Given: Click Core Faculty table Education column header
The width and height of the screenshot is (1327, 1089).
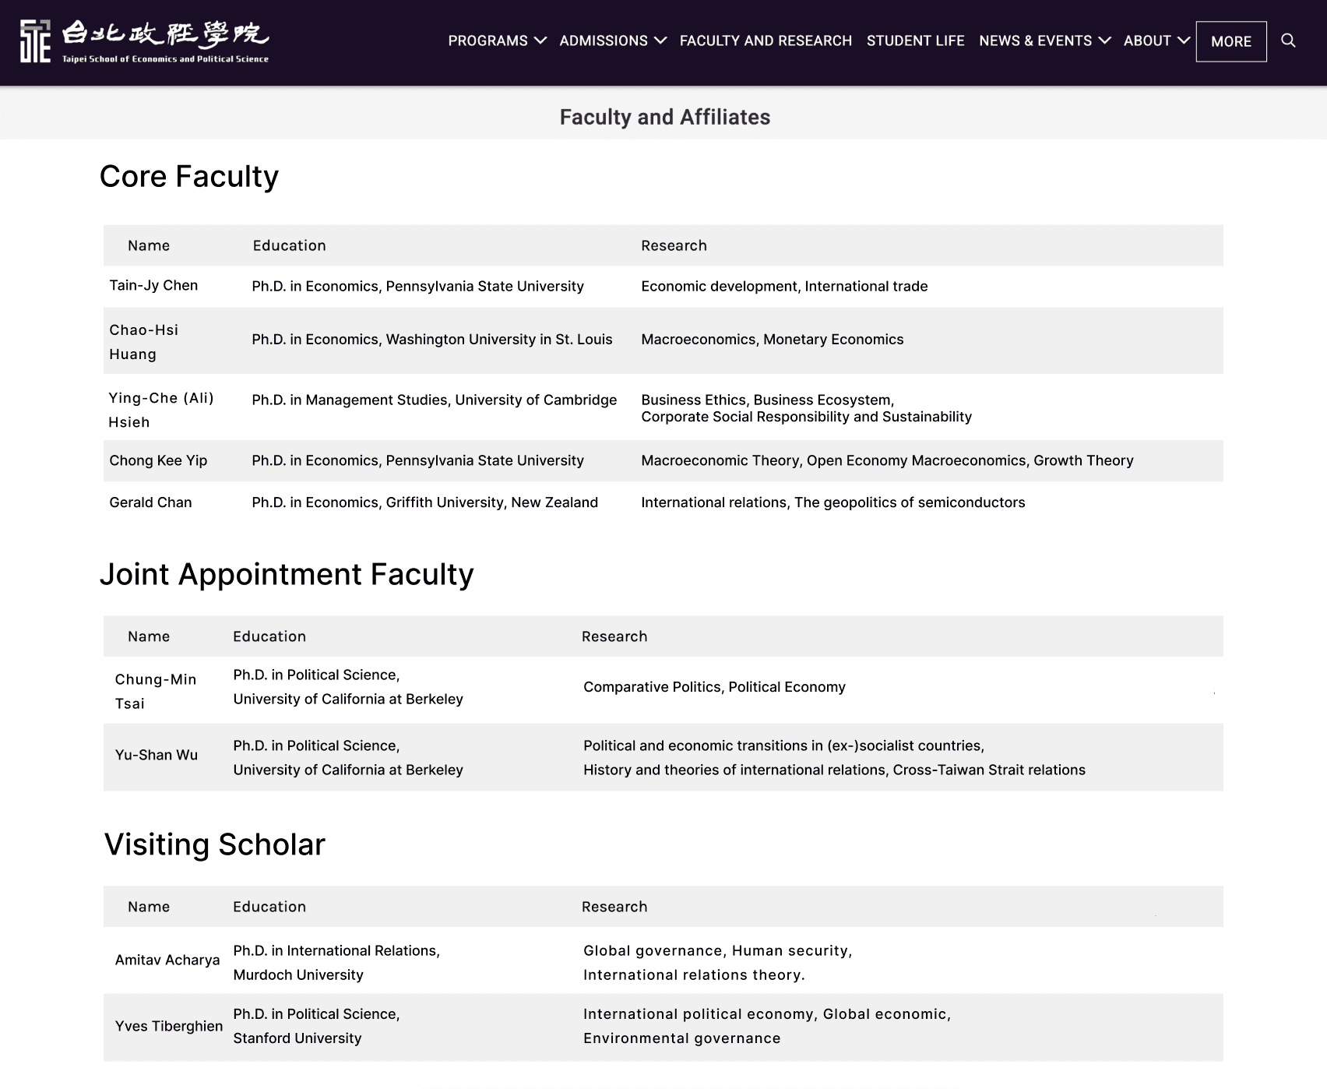Looking at the screenshot, I should pyautogui.click(x=289, y=245).
